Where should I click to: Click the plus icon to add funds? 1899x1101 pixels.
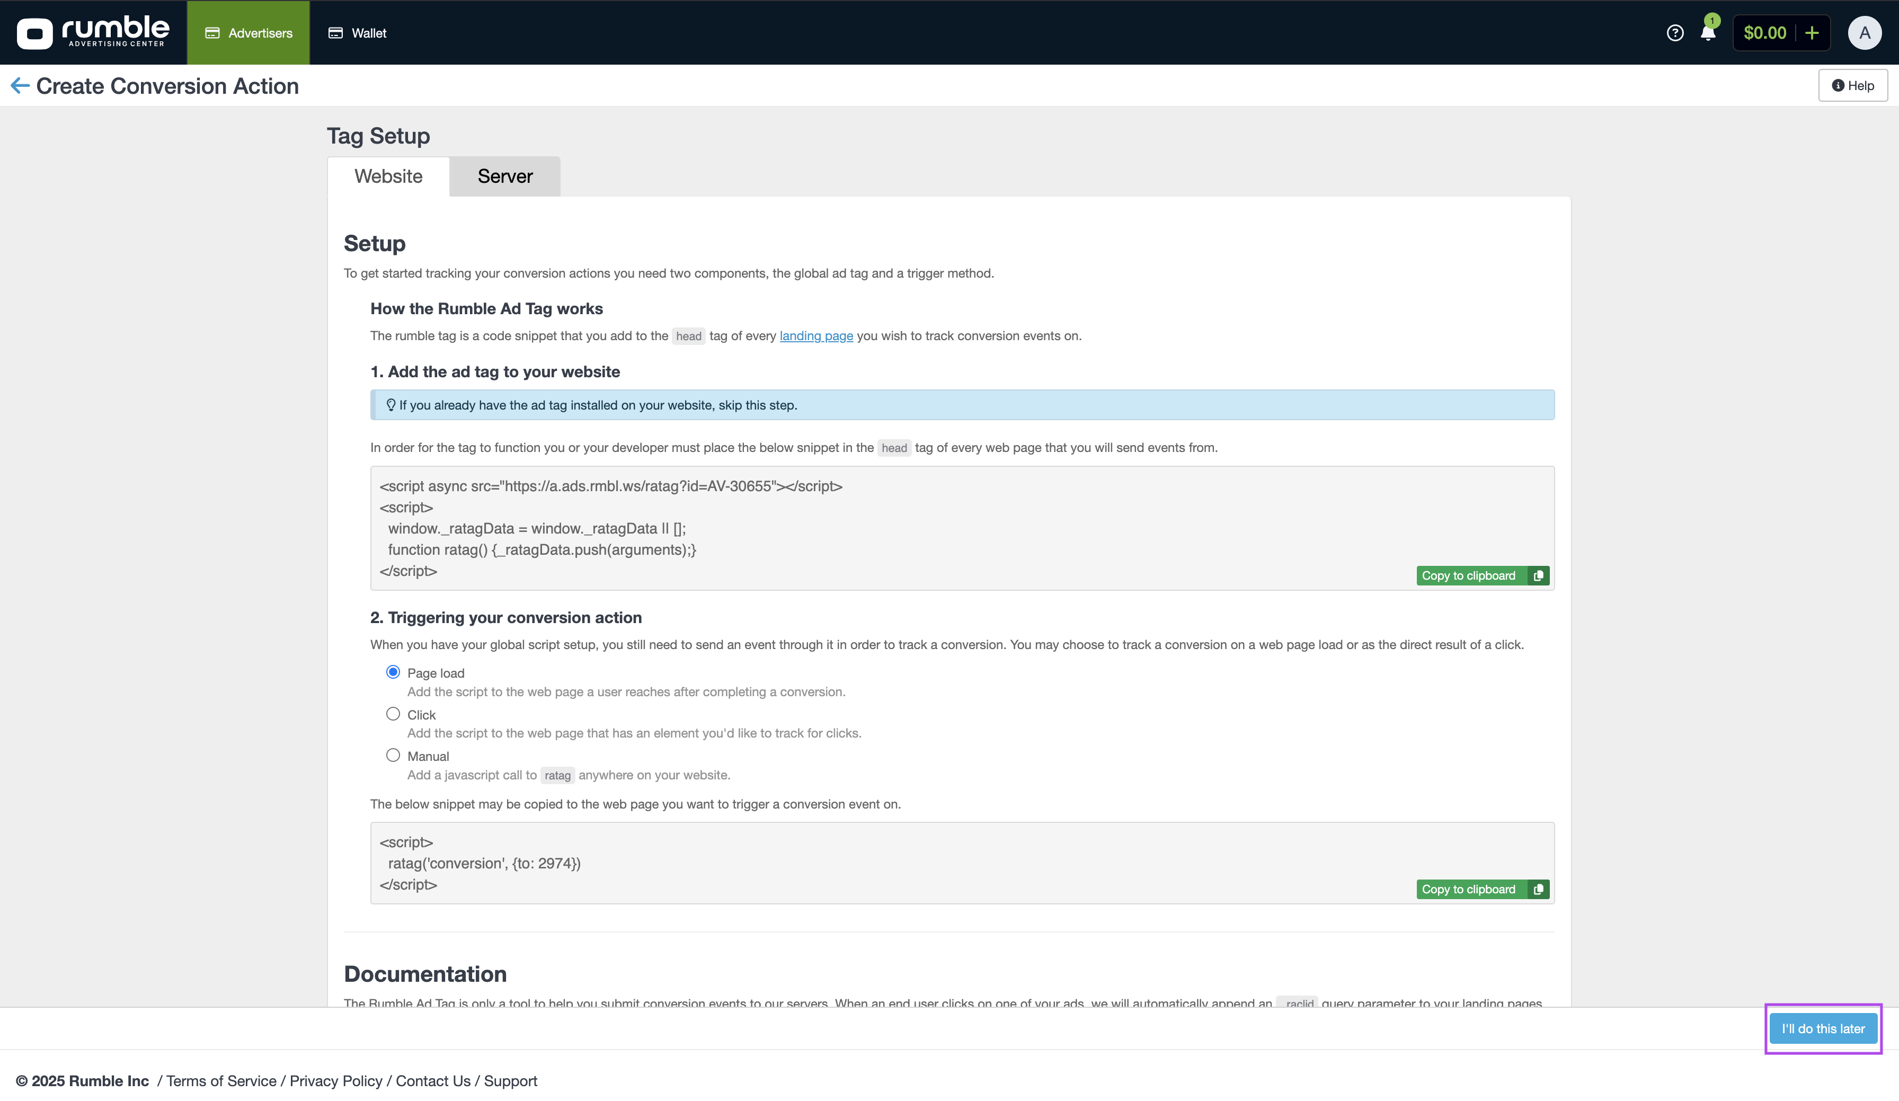[x=1812, y=33]
